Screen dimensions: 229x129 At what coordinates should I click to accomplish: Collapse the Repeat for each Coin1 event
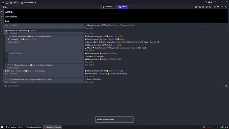[1, 32]
